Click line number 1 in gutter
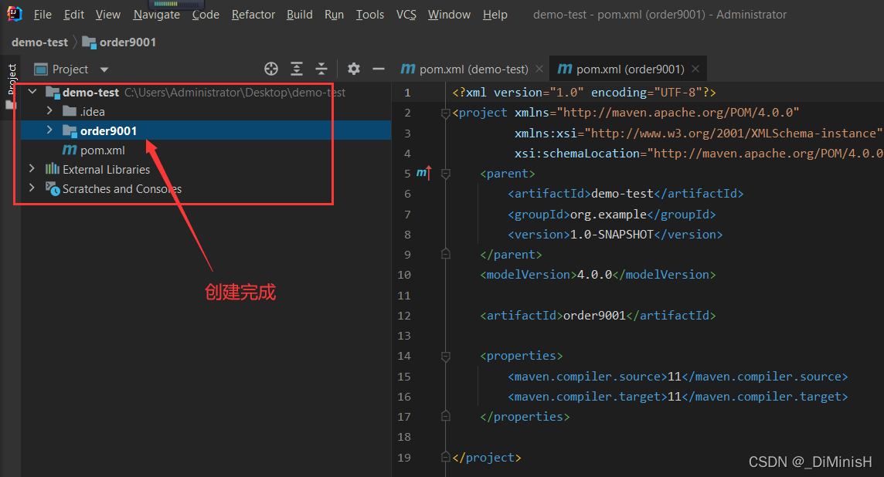 pyautogui.click(x=407, y=93)
